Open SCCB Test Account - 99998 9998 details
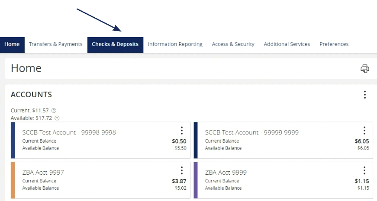Screen dimensions: 377x201 click(x=69, y=132)
